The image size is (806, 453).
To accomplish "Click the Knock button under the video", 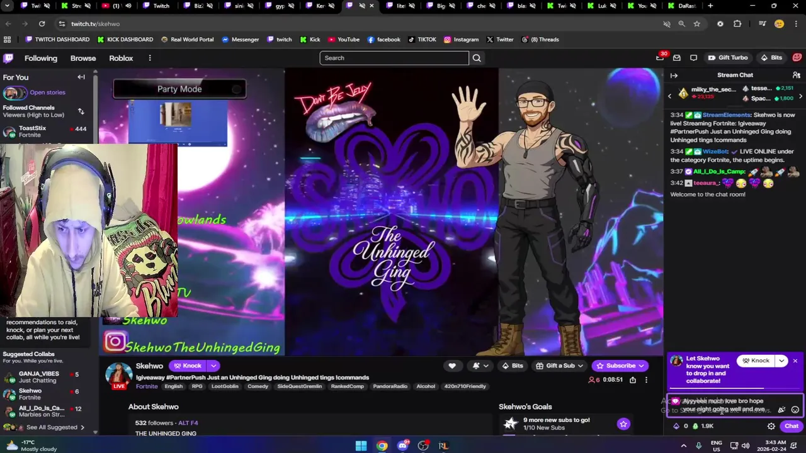I will pos(188,366).
